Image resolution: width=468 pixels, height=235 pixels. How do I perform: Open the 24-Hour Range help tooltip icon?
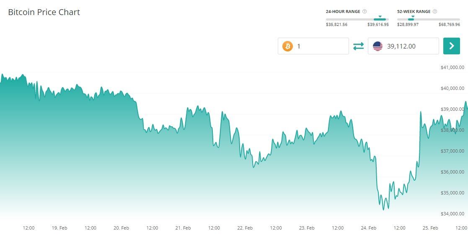pyautogui.click(x=365, y=12)
